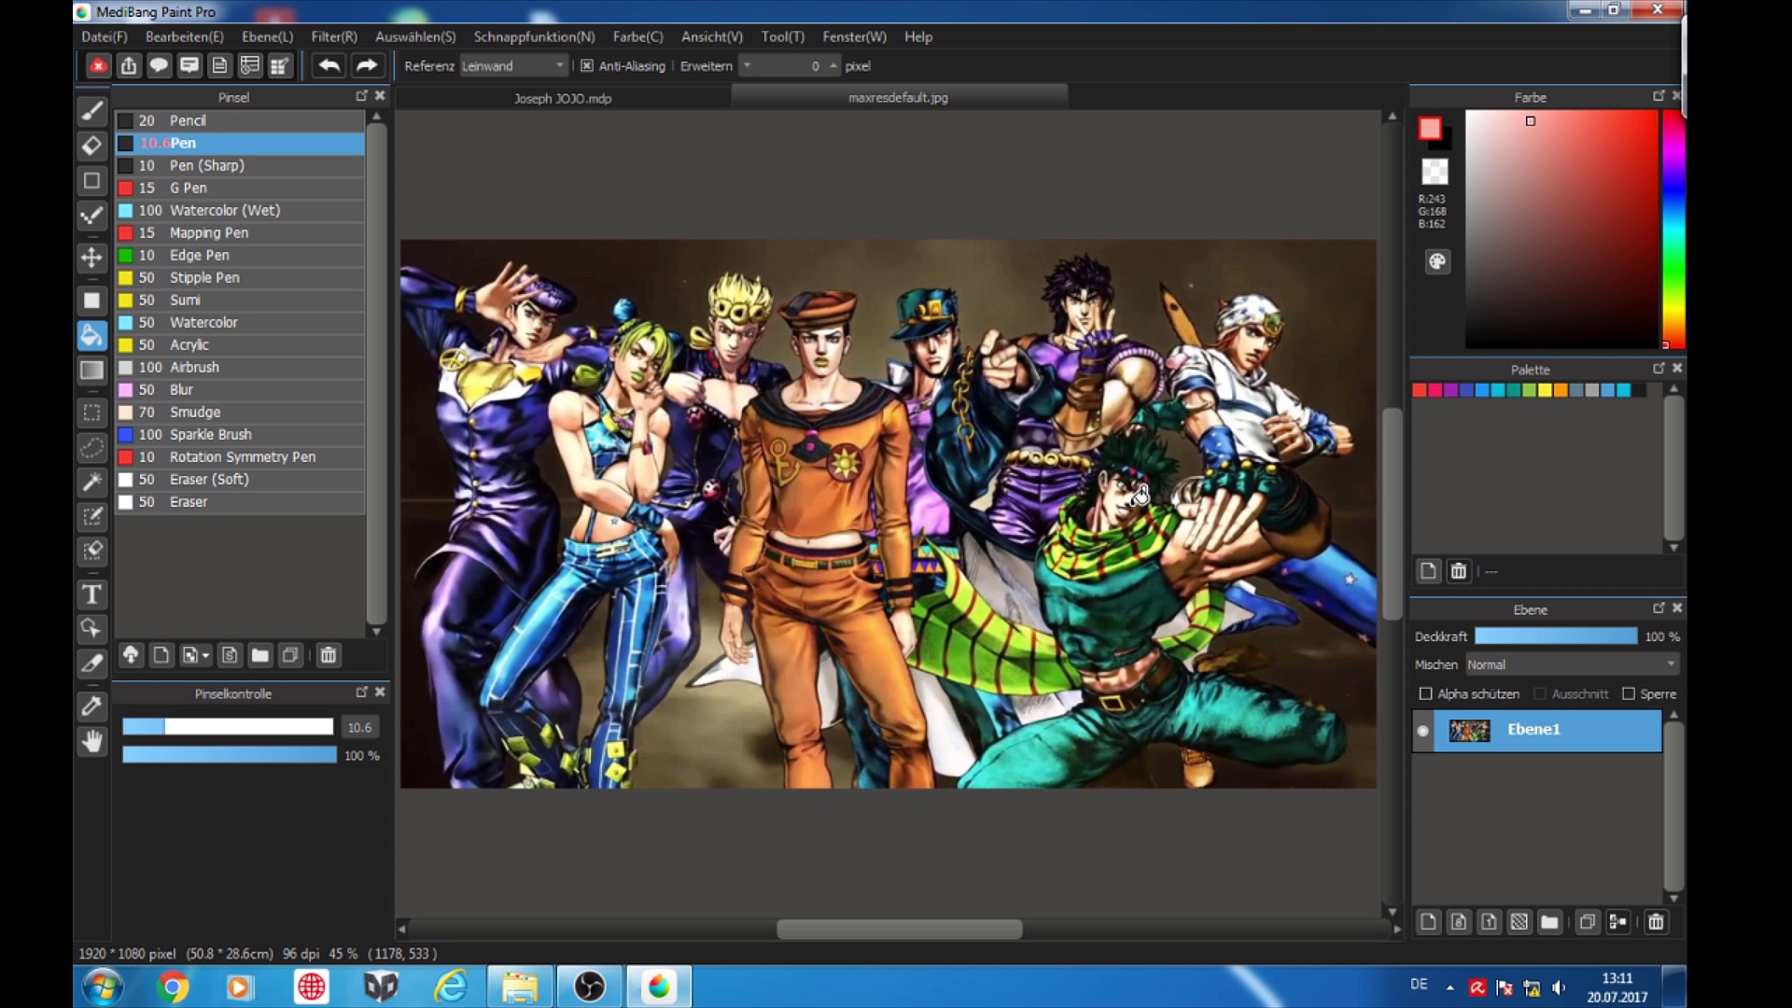
Task: Select the Eraser tool in left toolbar
Action: point(91,146)
